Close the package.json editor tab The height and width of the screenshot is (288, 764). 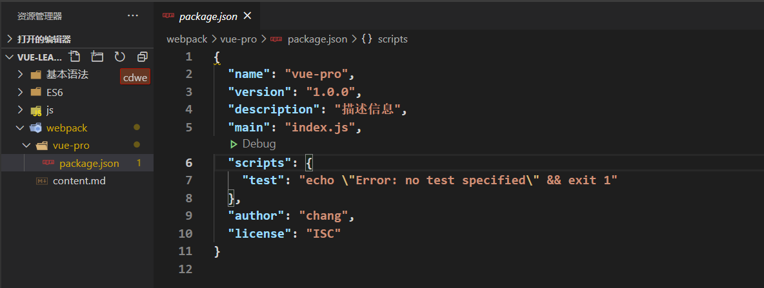pyautogui.click(x=247, y=15)
